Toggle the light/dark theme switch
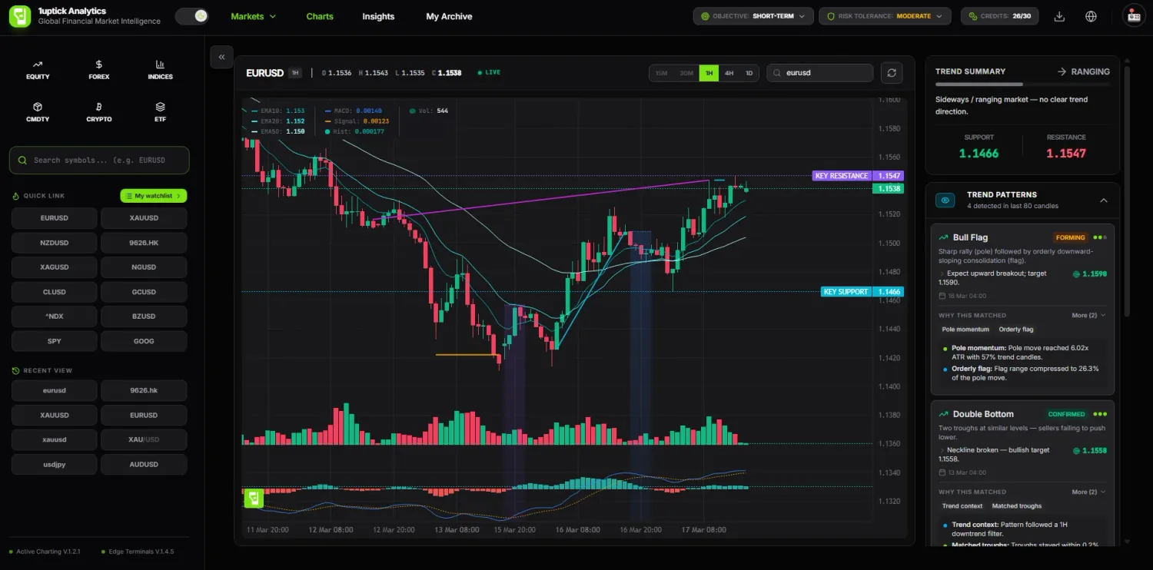Viewport: 1153px width, 570px height. pos(192,16)
